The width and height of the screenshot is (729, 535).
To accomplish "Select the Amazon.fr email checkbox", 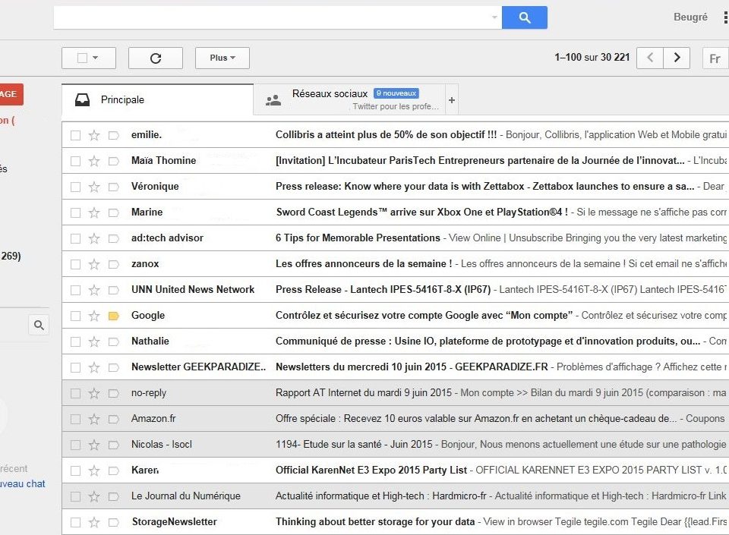I will click(75, 419).
